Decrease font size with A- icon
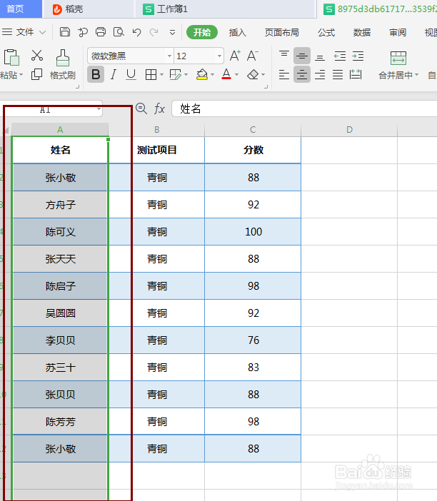Screen dimensions: 437x501 coord(253,56)
